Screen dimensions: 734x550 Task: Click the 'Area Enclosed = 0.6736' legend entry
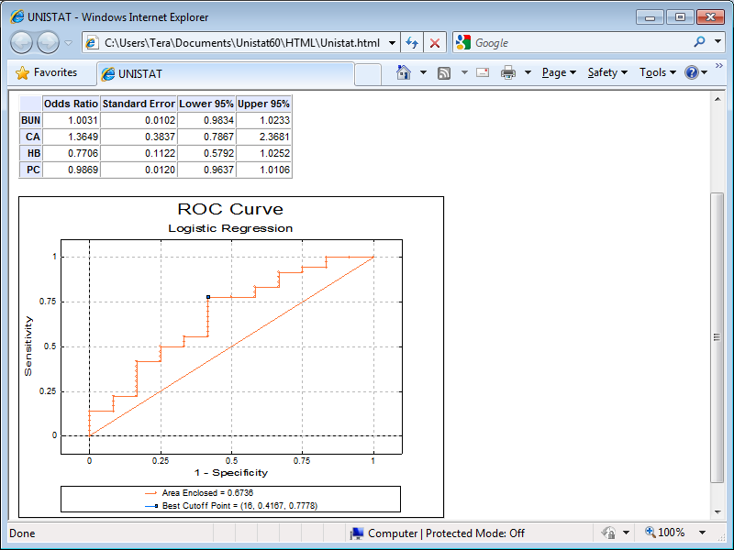coord(199,493)
